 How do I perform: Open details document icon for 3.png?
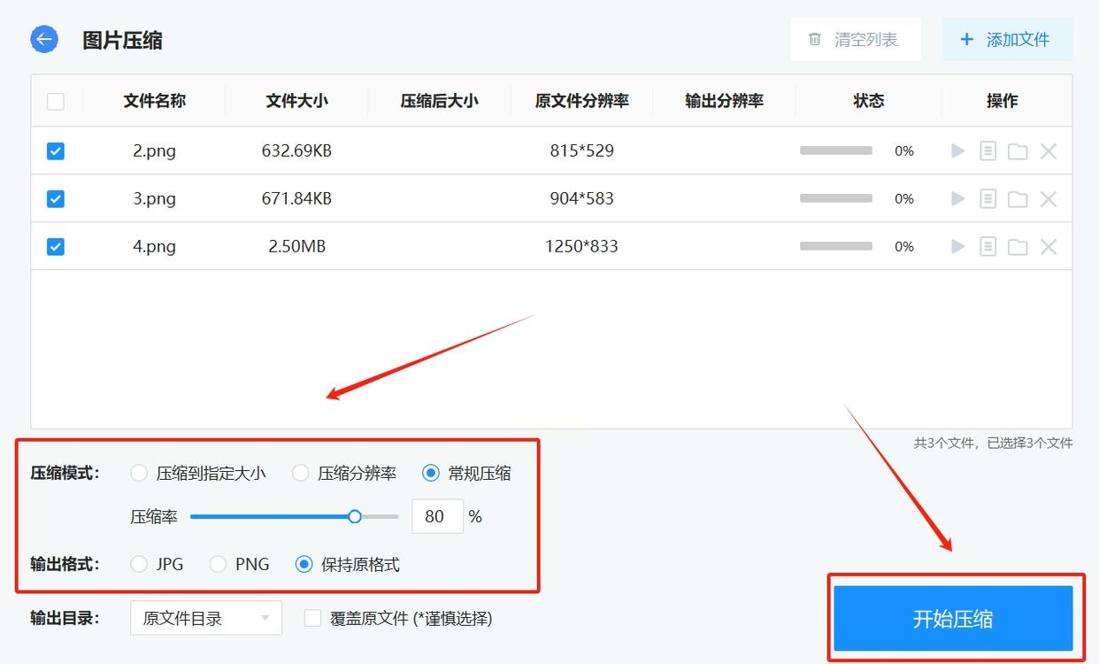pyautogui.click(x=988, y=199)
